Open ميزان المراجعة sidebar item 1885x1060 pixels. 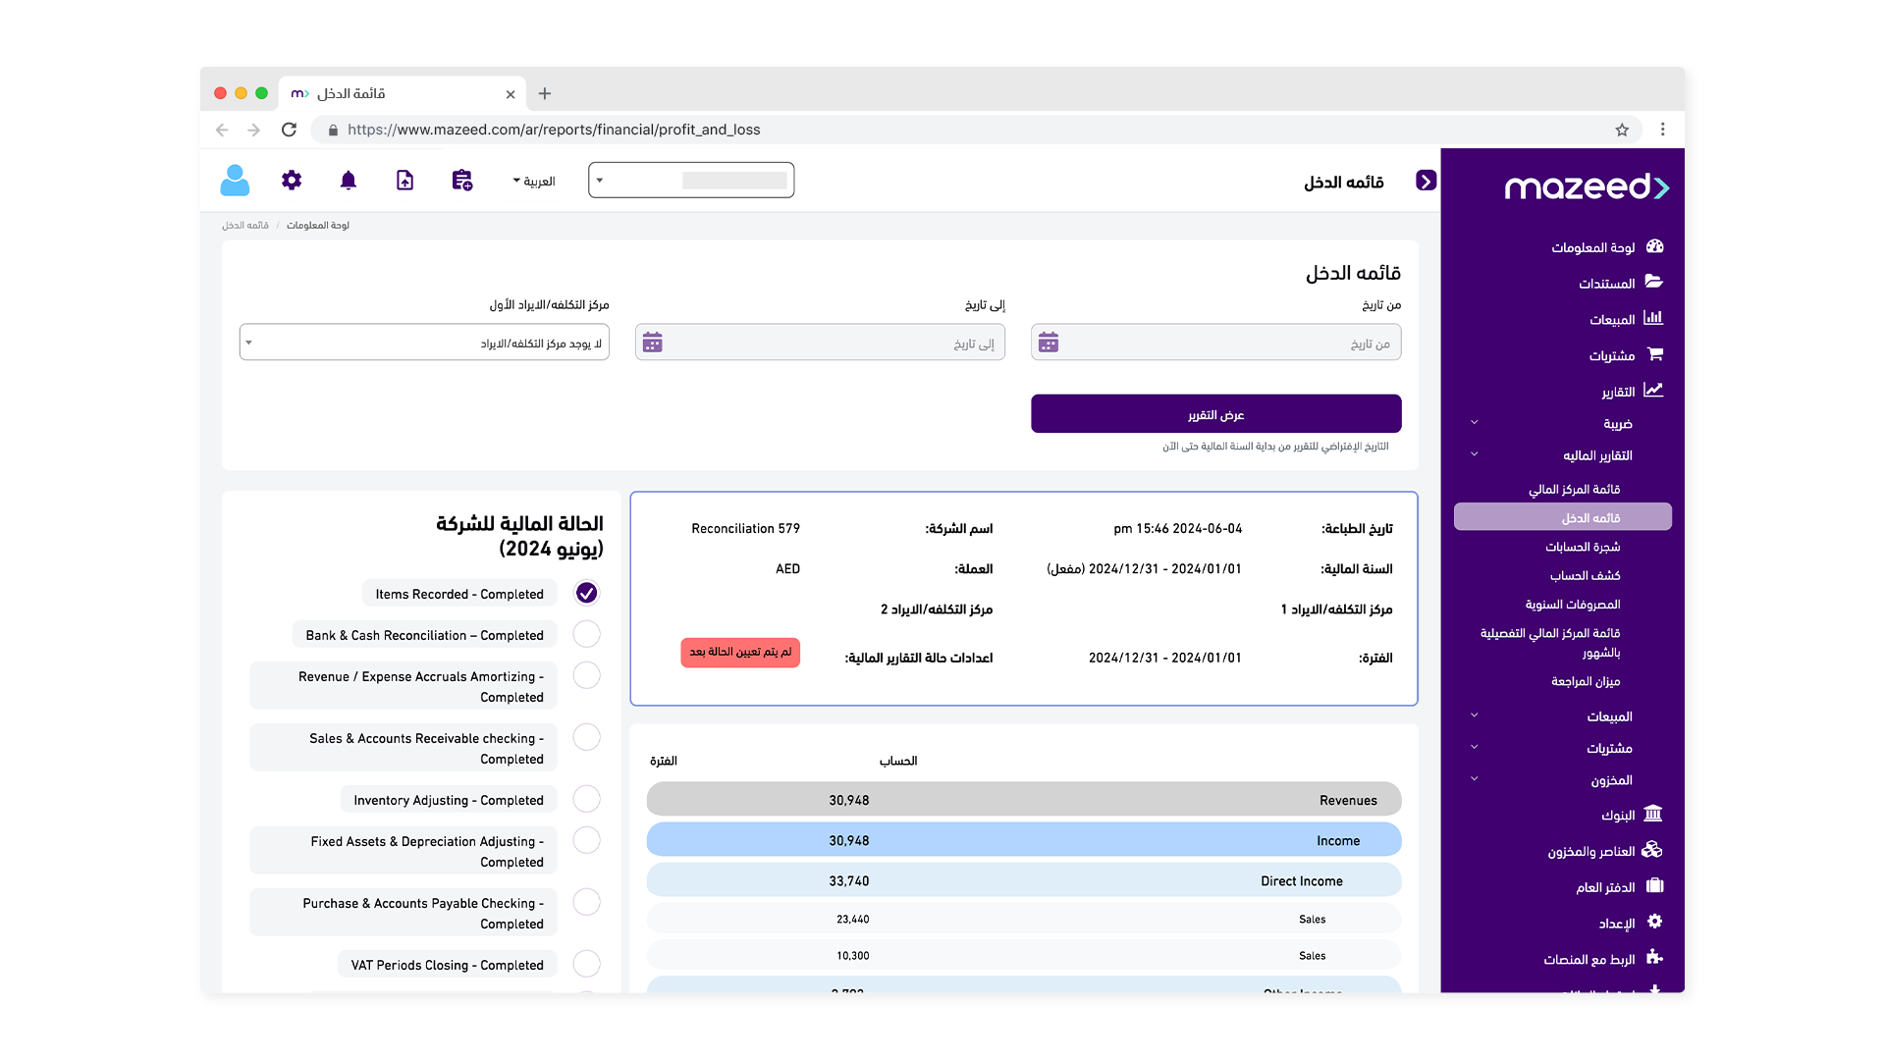point(1585,681)
